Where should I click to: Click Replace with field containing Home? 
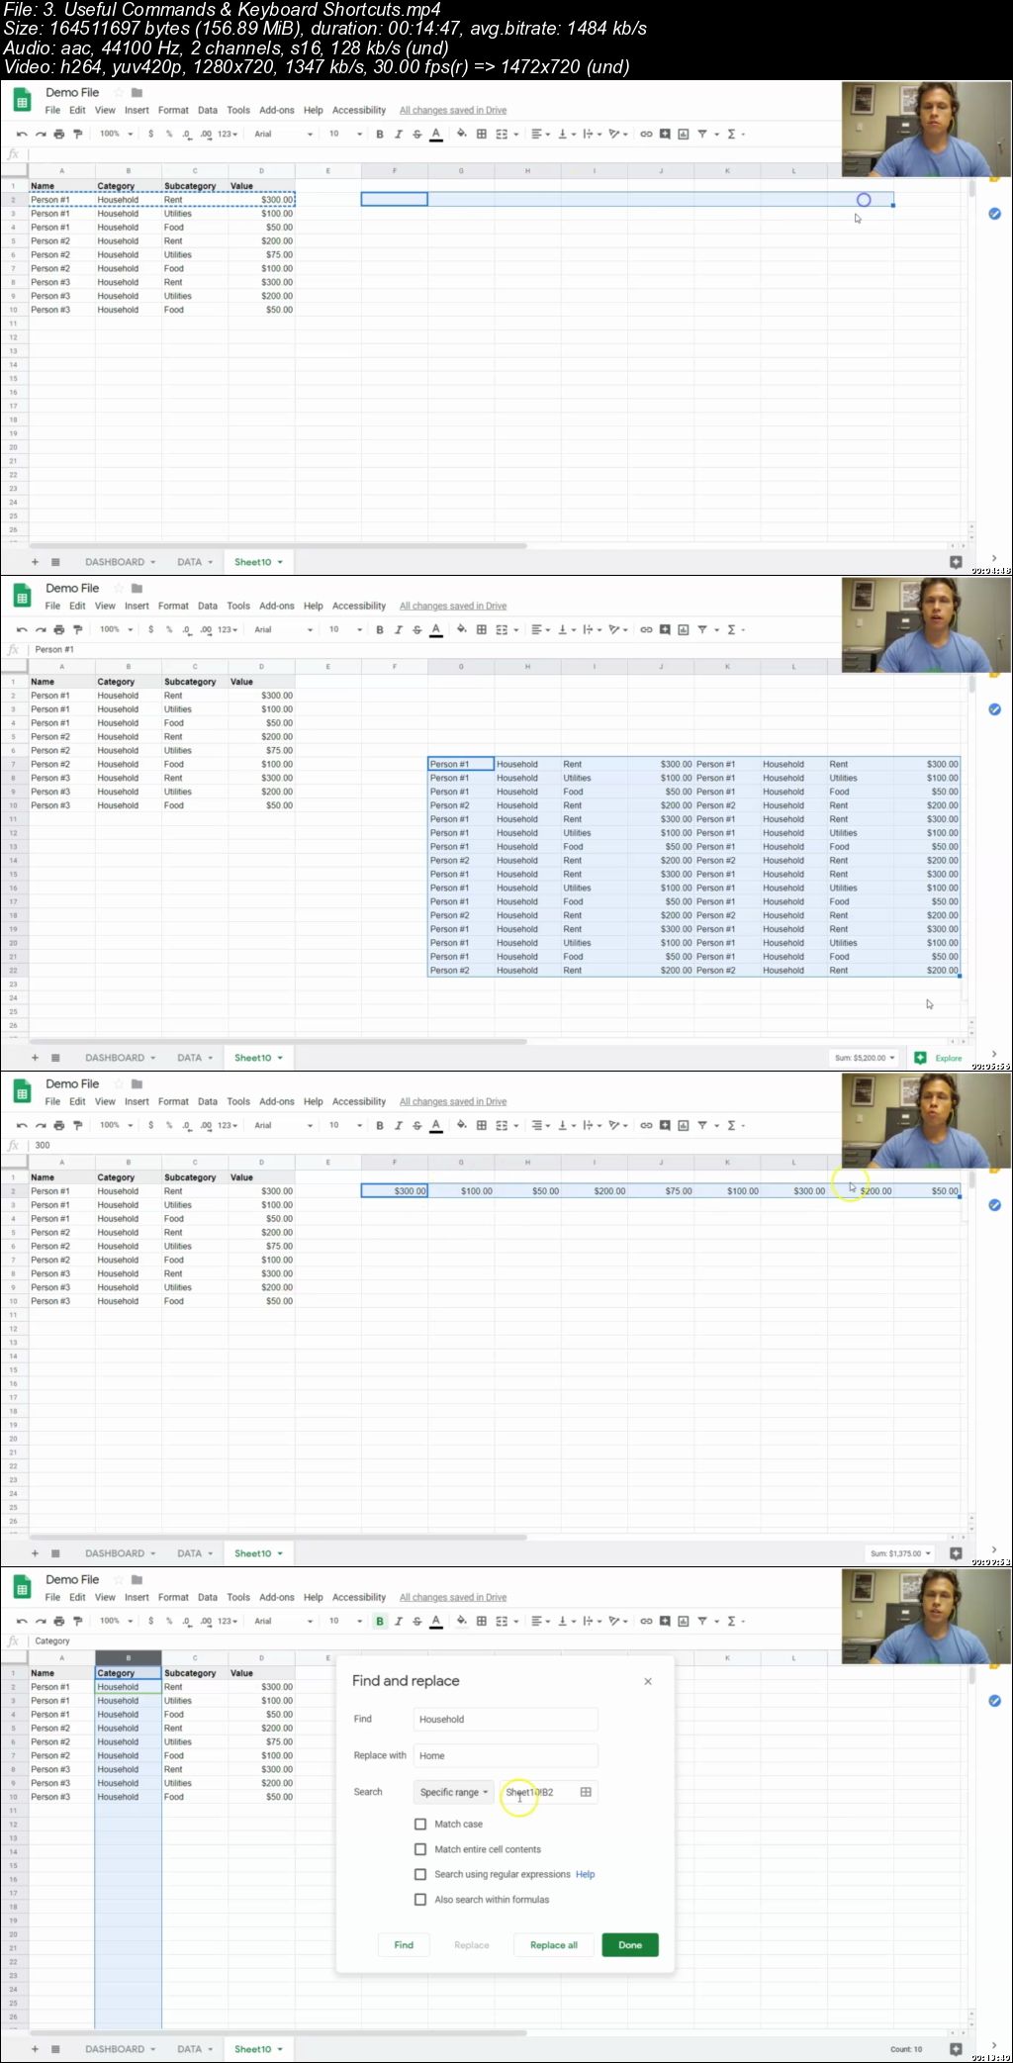coord(506,1756)
